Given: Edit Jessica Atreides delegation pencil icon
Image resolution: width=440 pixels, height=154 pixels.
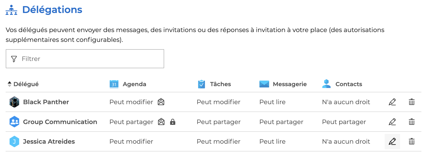Looking at the screenshot, I should (x=392, y=142).
